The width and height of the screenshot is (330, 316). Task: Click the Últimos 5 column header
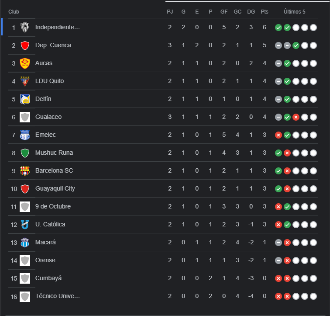[x=295, y=12]
